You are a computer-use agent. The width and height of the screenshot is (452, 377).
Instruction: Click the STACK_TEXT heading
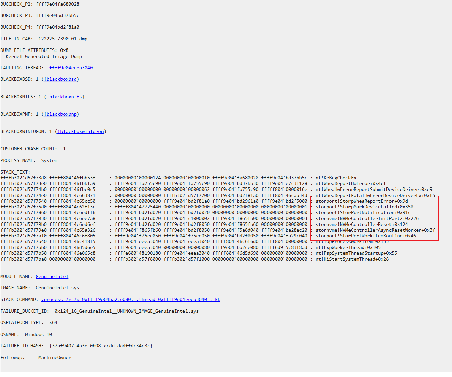pos(15,172)
